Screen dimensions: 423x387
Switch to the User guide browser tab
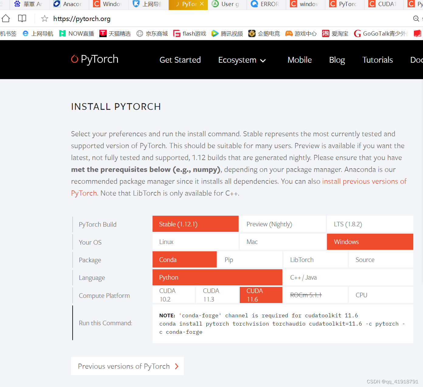tap(227, 4)
